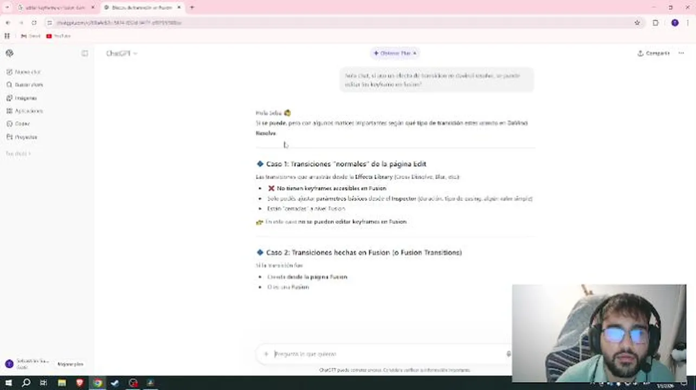Open the Gmail bookmark
696x390 pixels.
coord(31,36)
